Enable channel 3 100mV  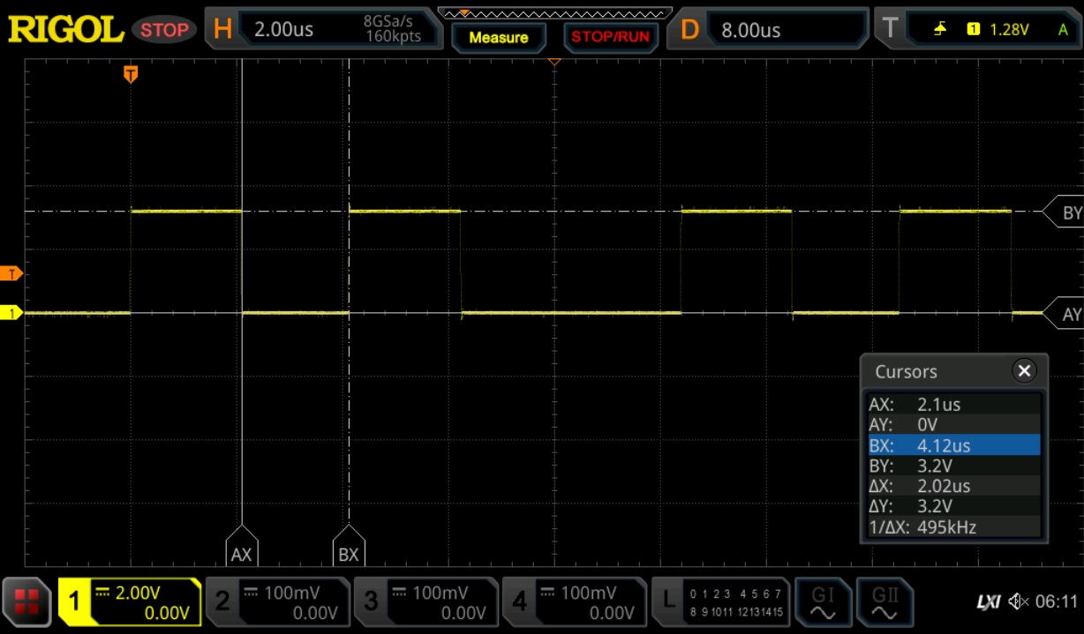click(425, 602)
